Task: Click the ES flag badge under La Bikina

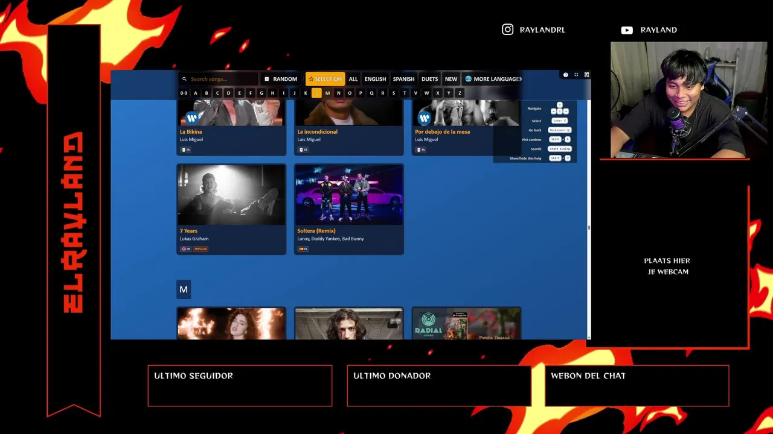Action: point(186,149)
